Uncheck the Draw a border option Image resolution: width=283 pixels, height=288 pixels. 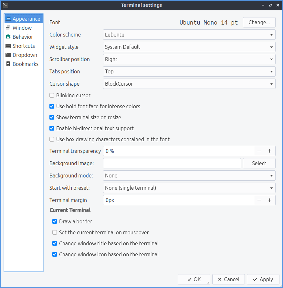[x=55, y=221]
